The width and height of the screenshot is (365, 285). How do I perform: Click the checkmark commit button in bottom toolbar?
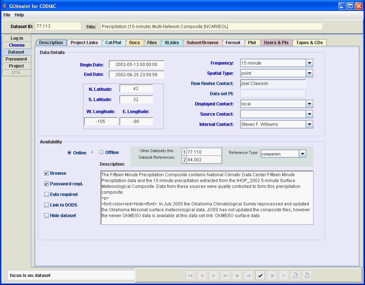point(260,276)
